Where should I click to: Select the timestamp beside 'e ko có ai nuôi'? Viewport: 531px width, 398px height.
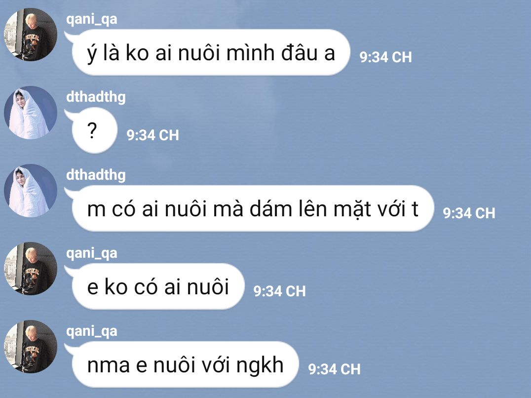point(279,291)
